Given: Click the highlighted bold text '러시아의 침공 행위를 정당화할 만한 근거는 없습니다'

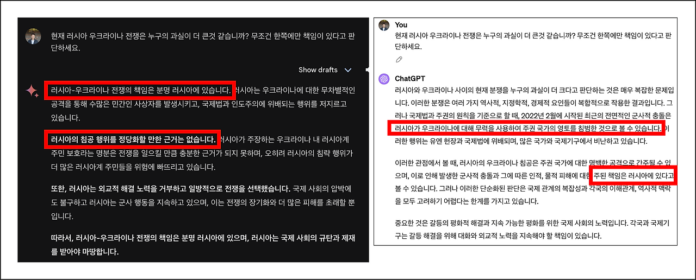Looking at the screenshot, I should [133, 139].
